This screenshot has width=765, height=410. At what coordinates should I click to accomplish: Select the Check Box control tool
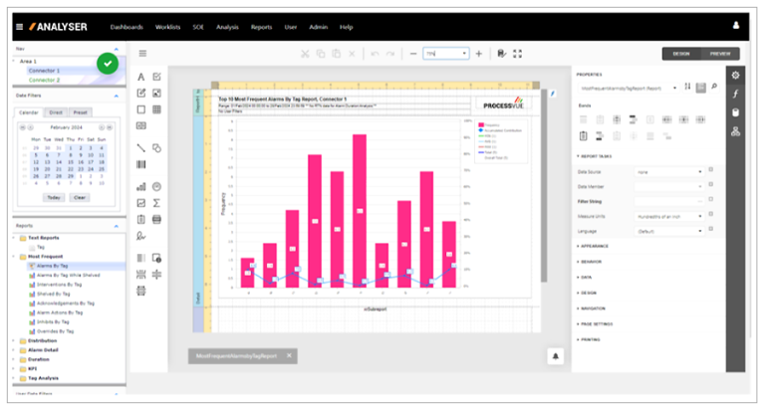(156, 77)
